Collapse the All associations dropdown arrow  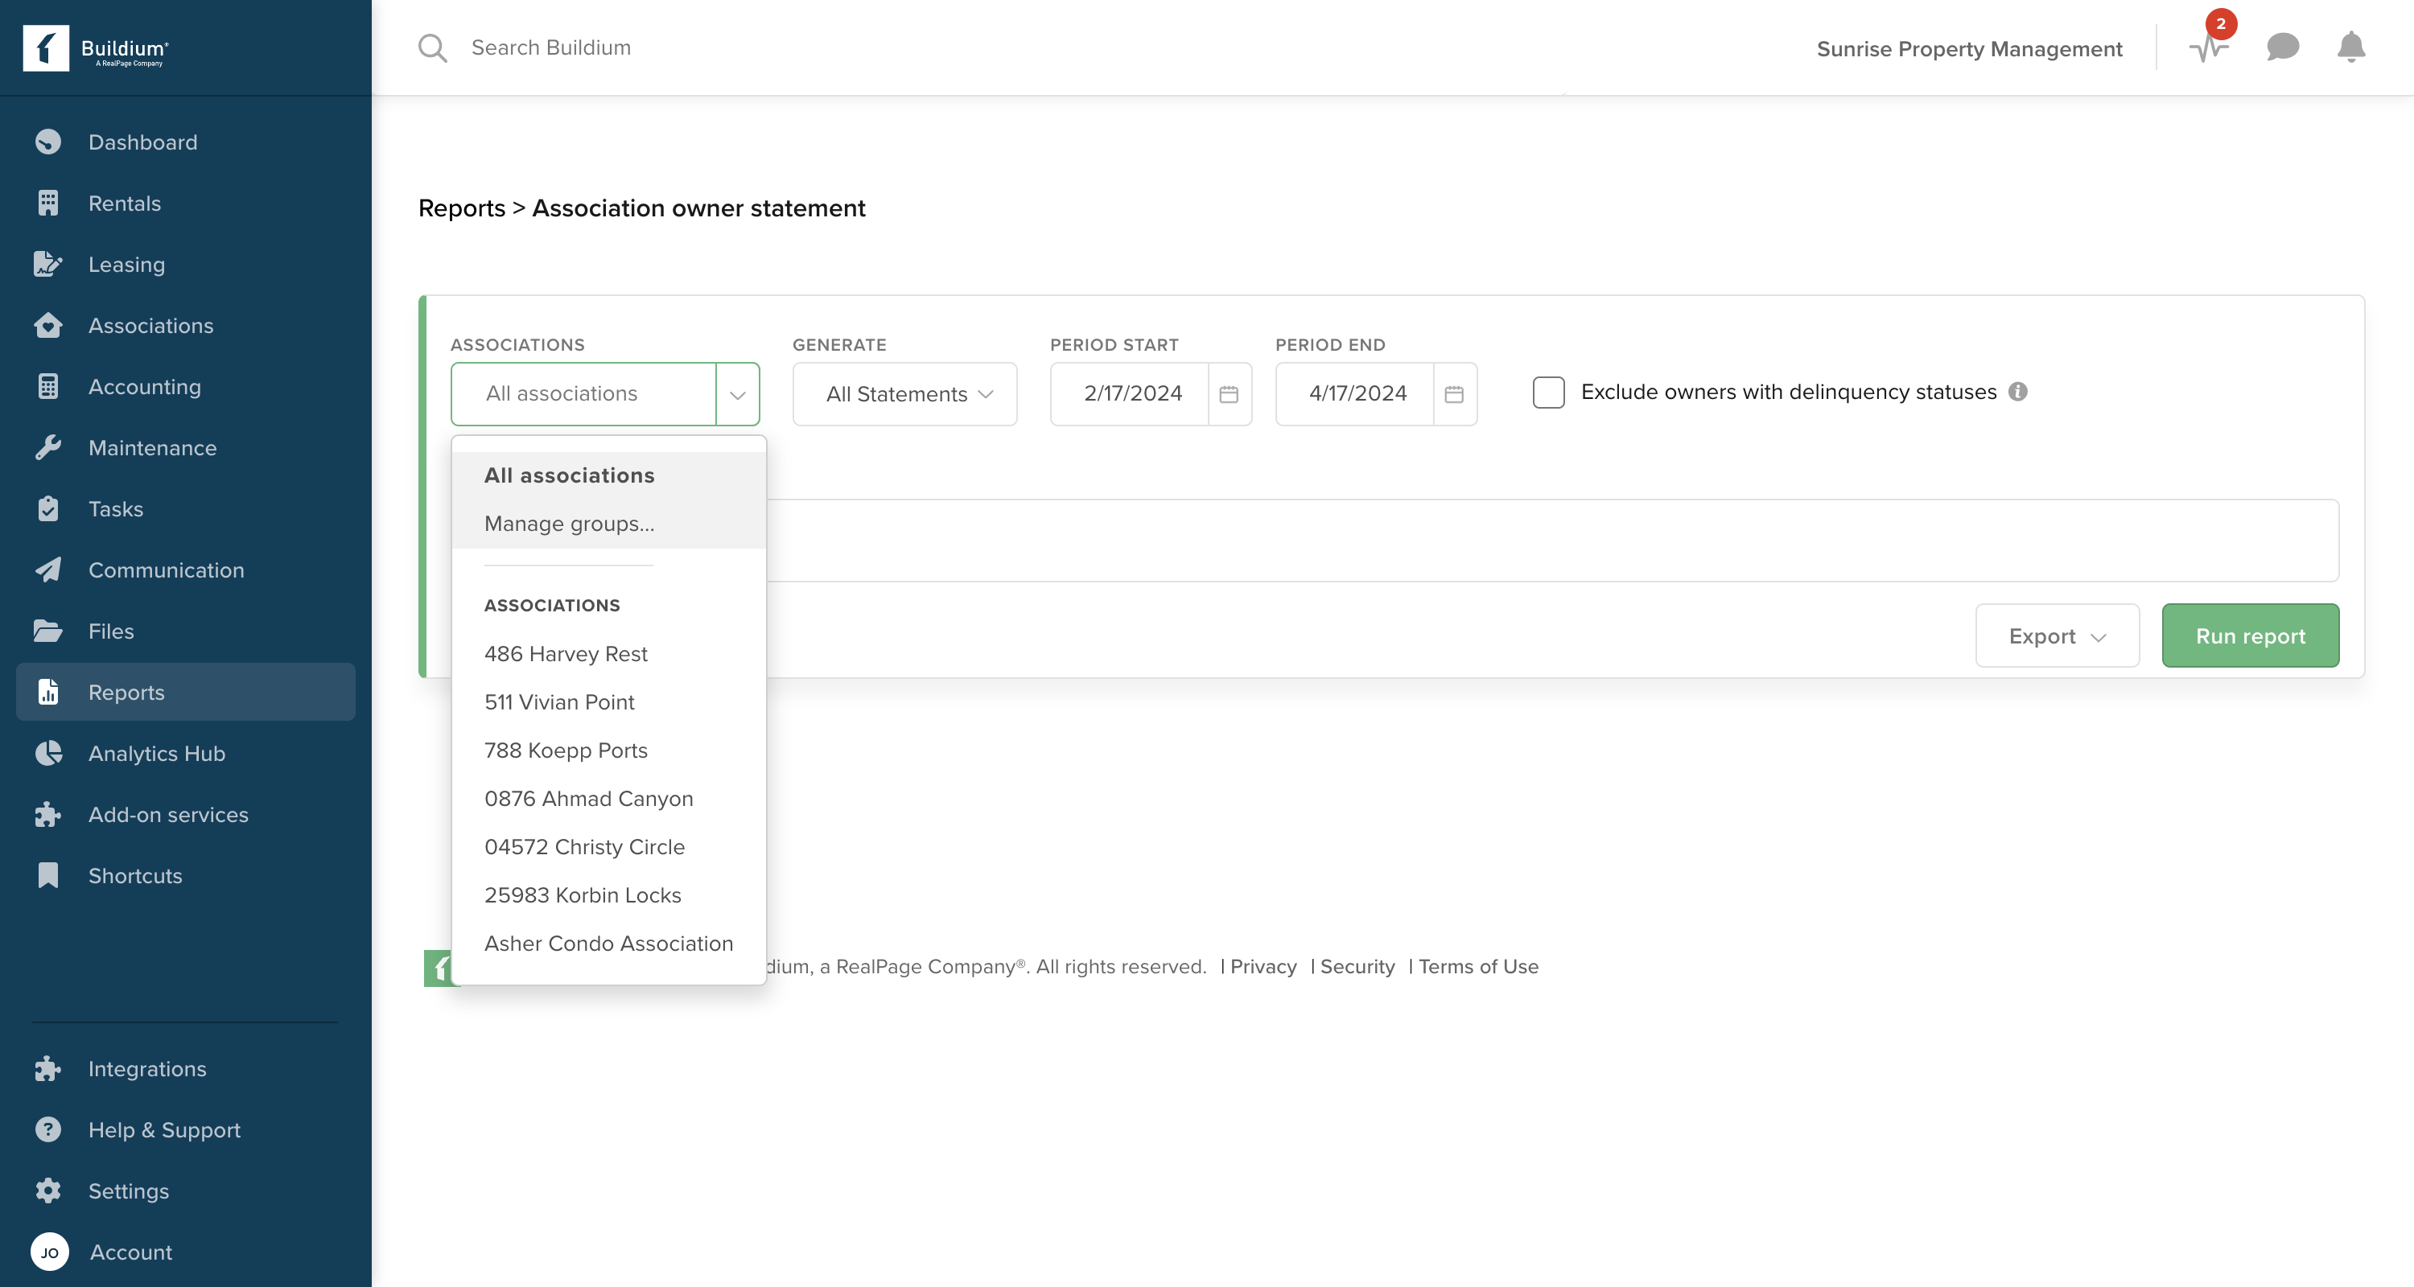[738, 394]
